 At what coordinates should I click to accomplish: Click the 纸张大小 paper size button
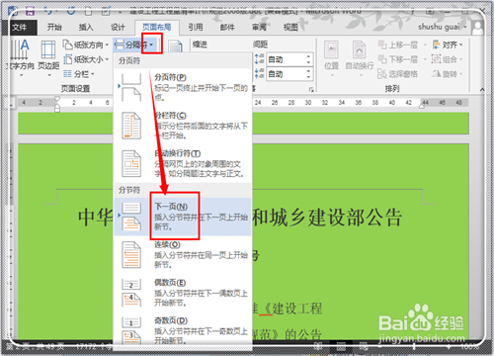pyautogui.click(x=86, y=59)
